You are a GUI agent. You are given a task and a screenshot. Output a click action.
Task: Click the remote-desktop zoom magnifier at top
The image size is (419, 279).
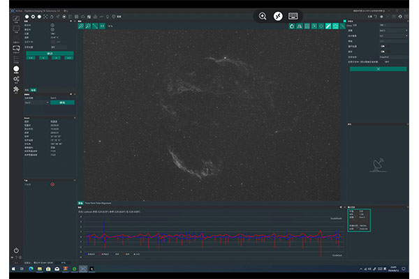pyautogui.click(x=263, y=16)
